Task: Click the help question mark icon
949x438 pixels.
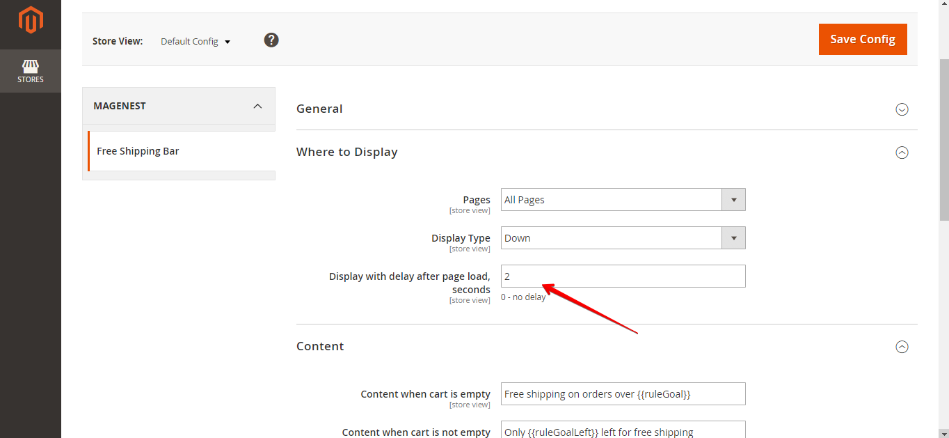Action: [x=271, y=40]
